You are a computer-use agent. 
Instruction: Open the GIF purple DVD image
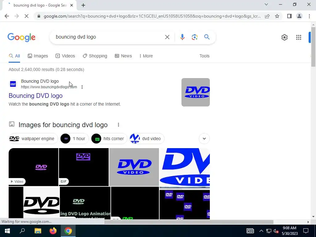point(84,167)
